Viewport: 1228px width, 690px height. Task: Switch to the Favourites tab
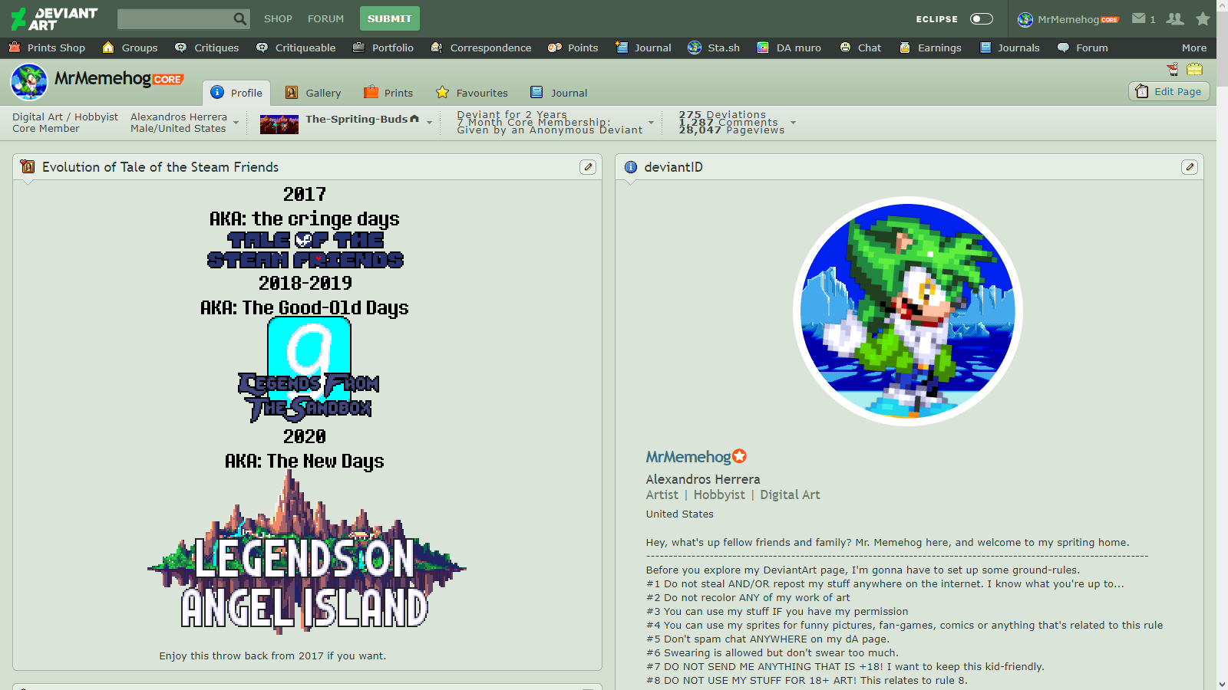pyautogui.click(x=472, y=93)
